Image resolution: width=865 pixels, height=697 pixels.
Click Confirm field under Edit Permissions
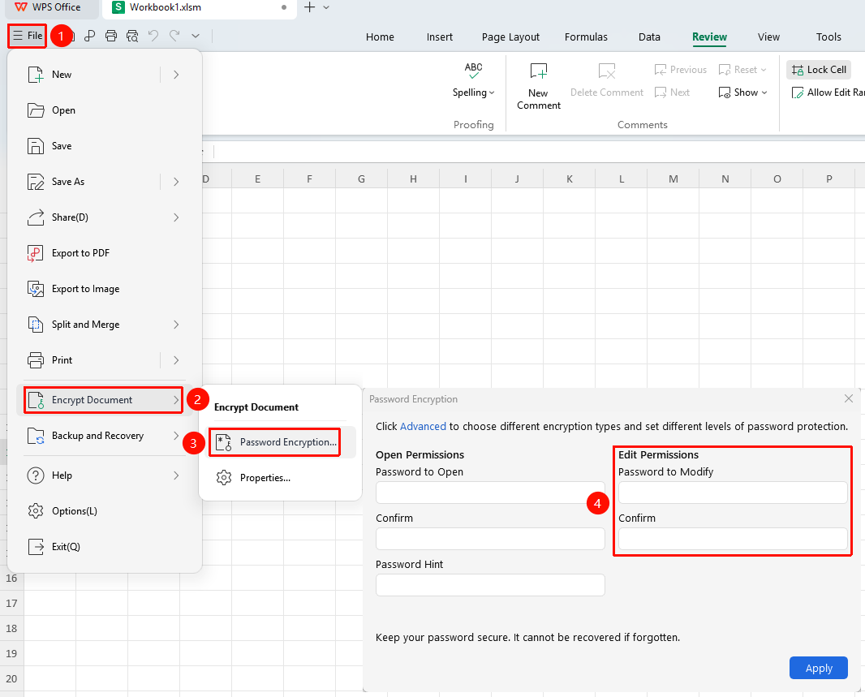(733, 539)
